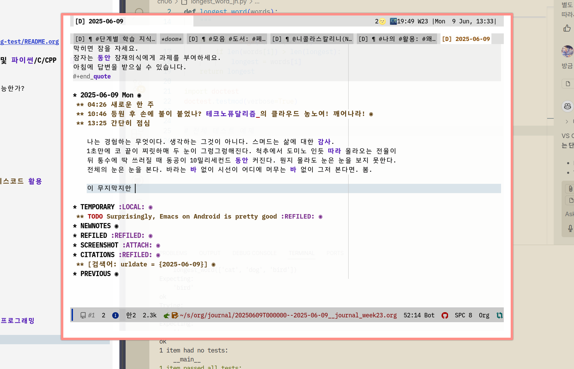Click the journal file path in modeline
The height and width of the screenshot is (369, 574).
[x=288, y=316]
